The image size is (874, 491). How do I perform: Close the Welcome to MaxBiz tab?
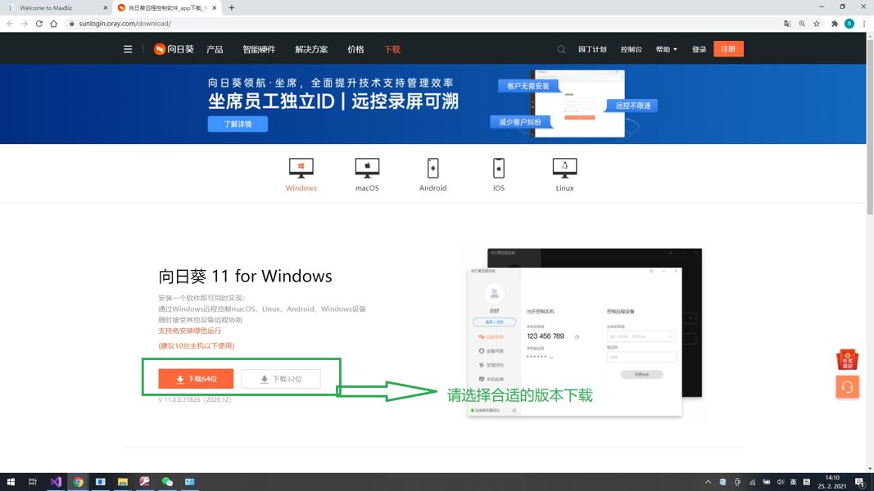click(x=106, y=8)
